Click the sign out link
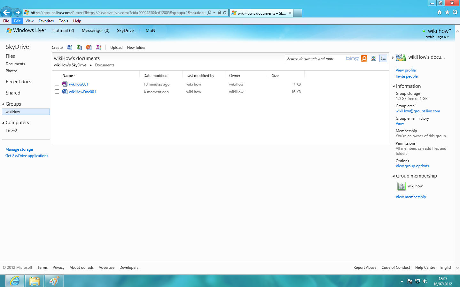Viewport: 460px width, 287px height. [443, 37]
